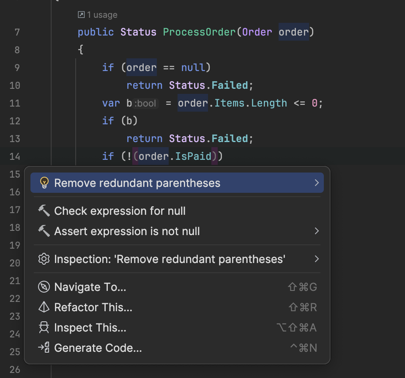This screenshot has height=378, width=405.
Task: Choose Check expression for null
Action: (120, 211)
